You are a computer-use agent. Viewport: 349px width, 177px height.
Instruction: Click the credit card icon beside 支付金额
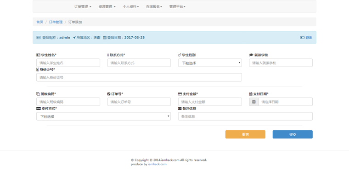180,94
